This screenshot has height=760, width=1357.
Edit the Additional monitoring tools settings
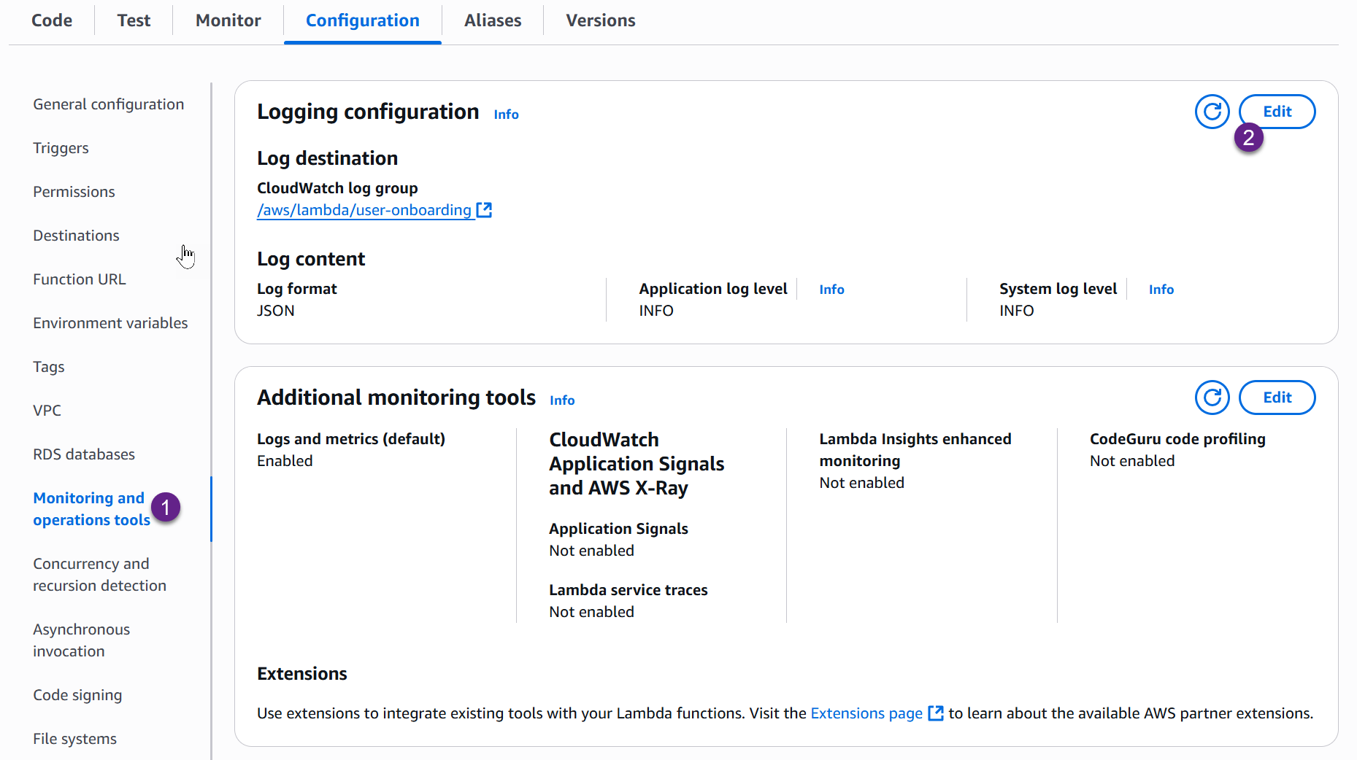1277,398
